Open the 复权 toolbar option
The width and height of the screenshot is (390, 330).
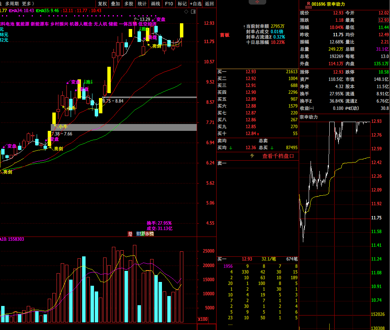click(102, 4)
